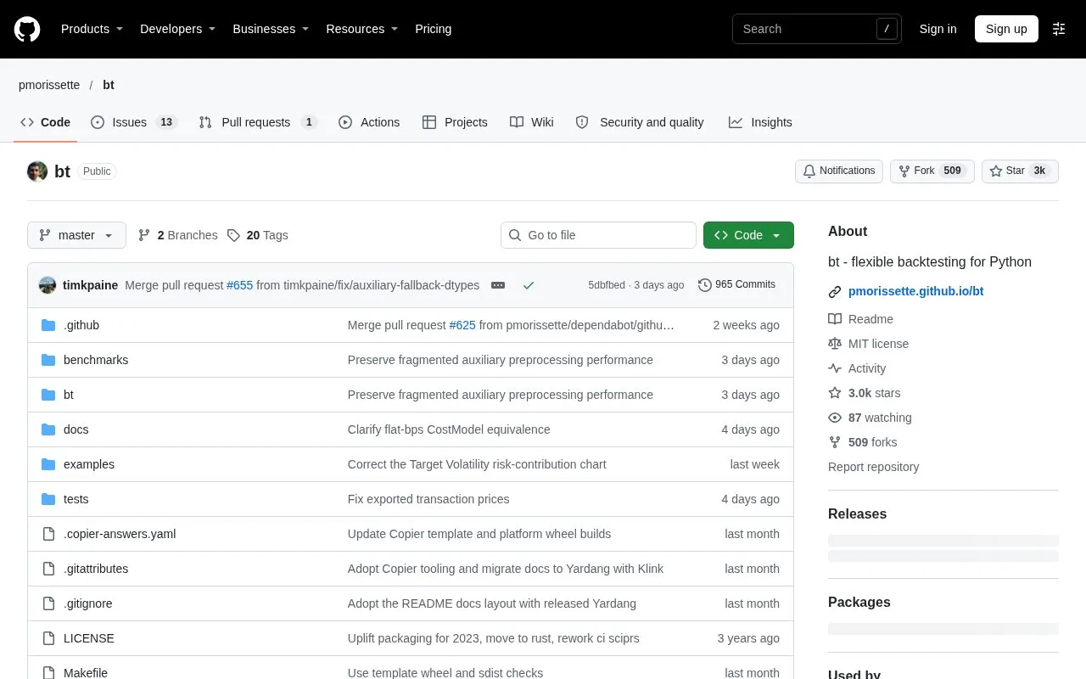Open the Readme book icon link

[835, 319]
